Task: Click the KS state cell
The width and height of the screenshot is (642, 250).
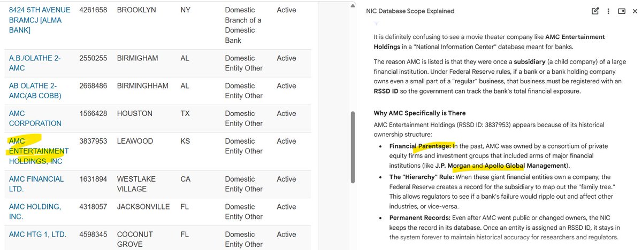Action: [x=185, y=142]
